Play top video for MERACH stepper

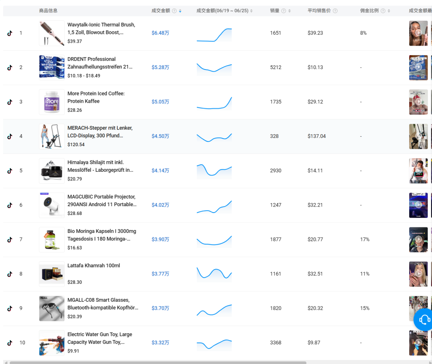(x=418, y=137)
